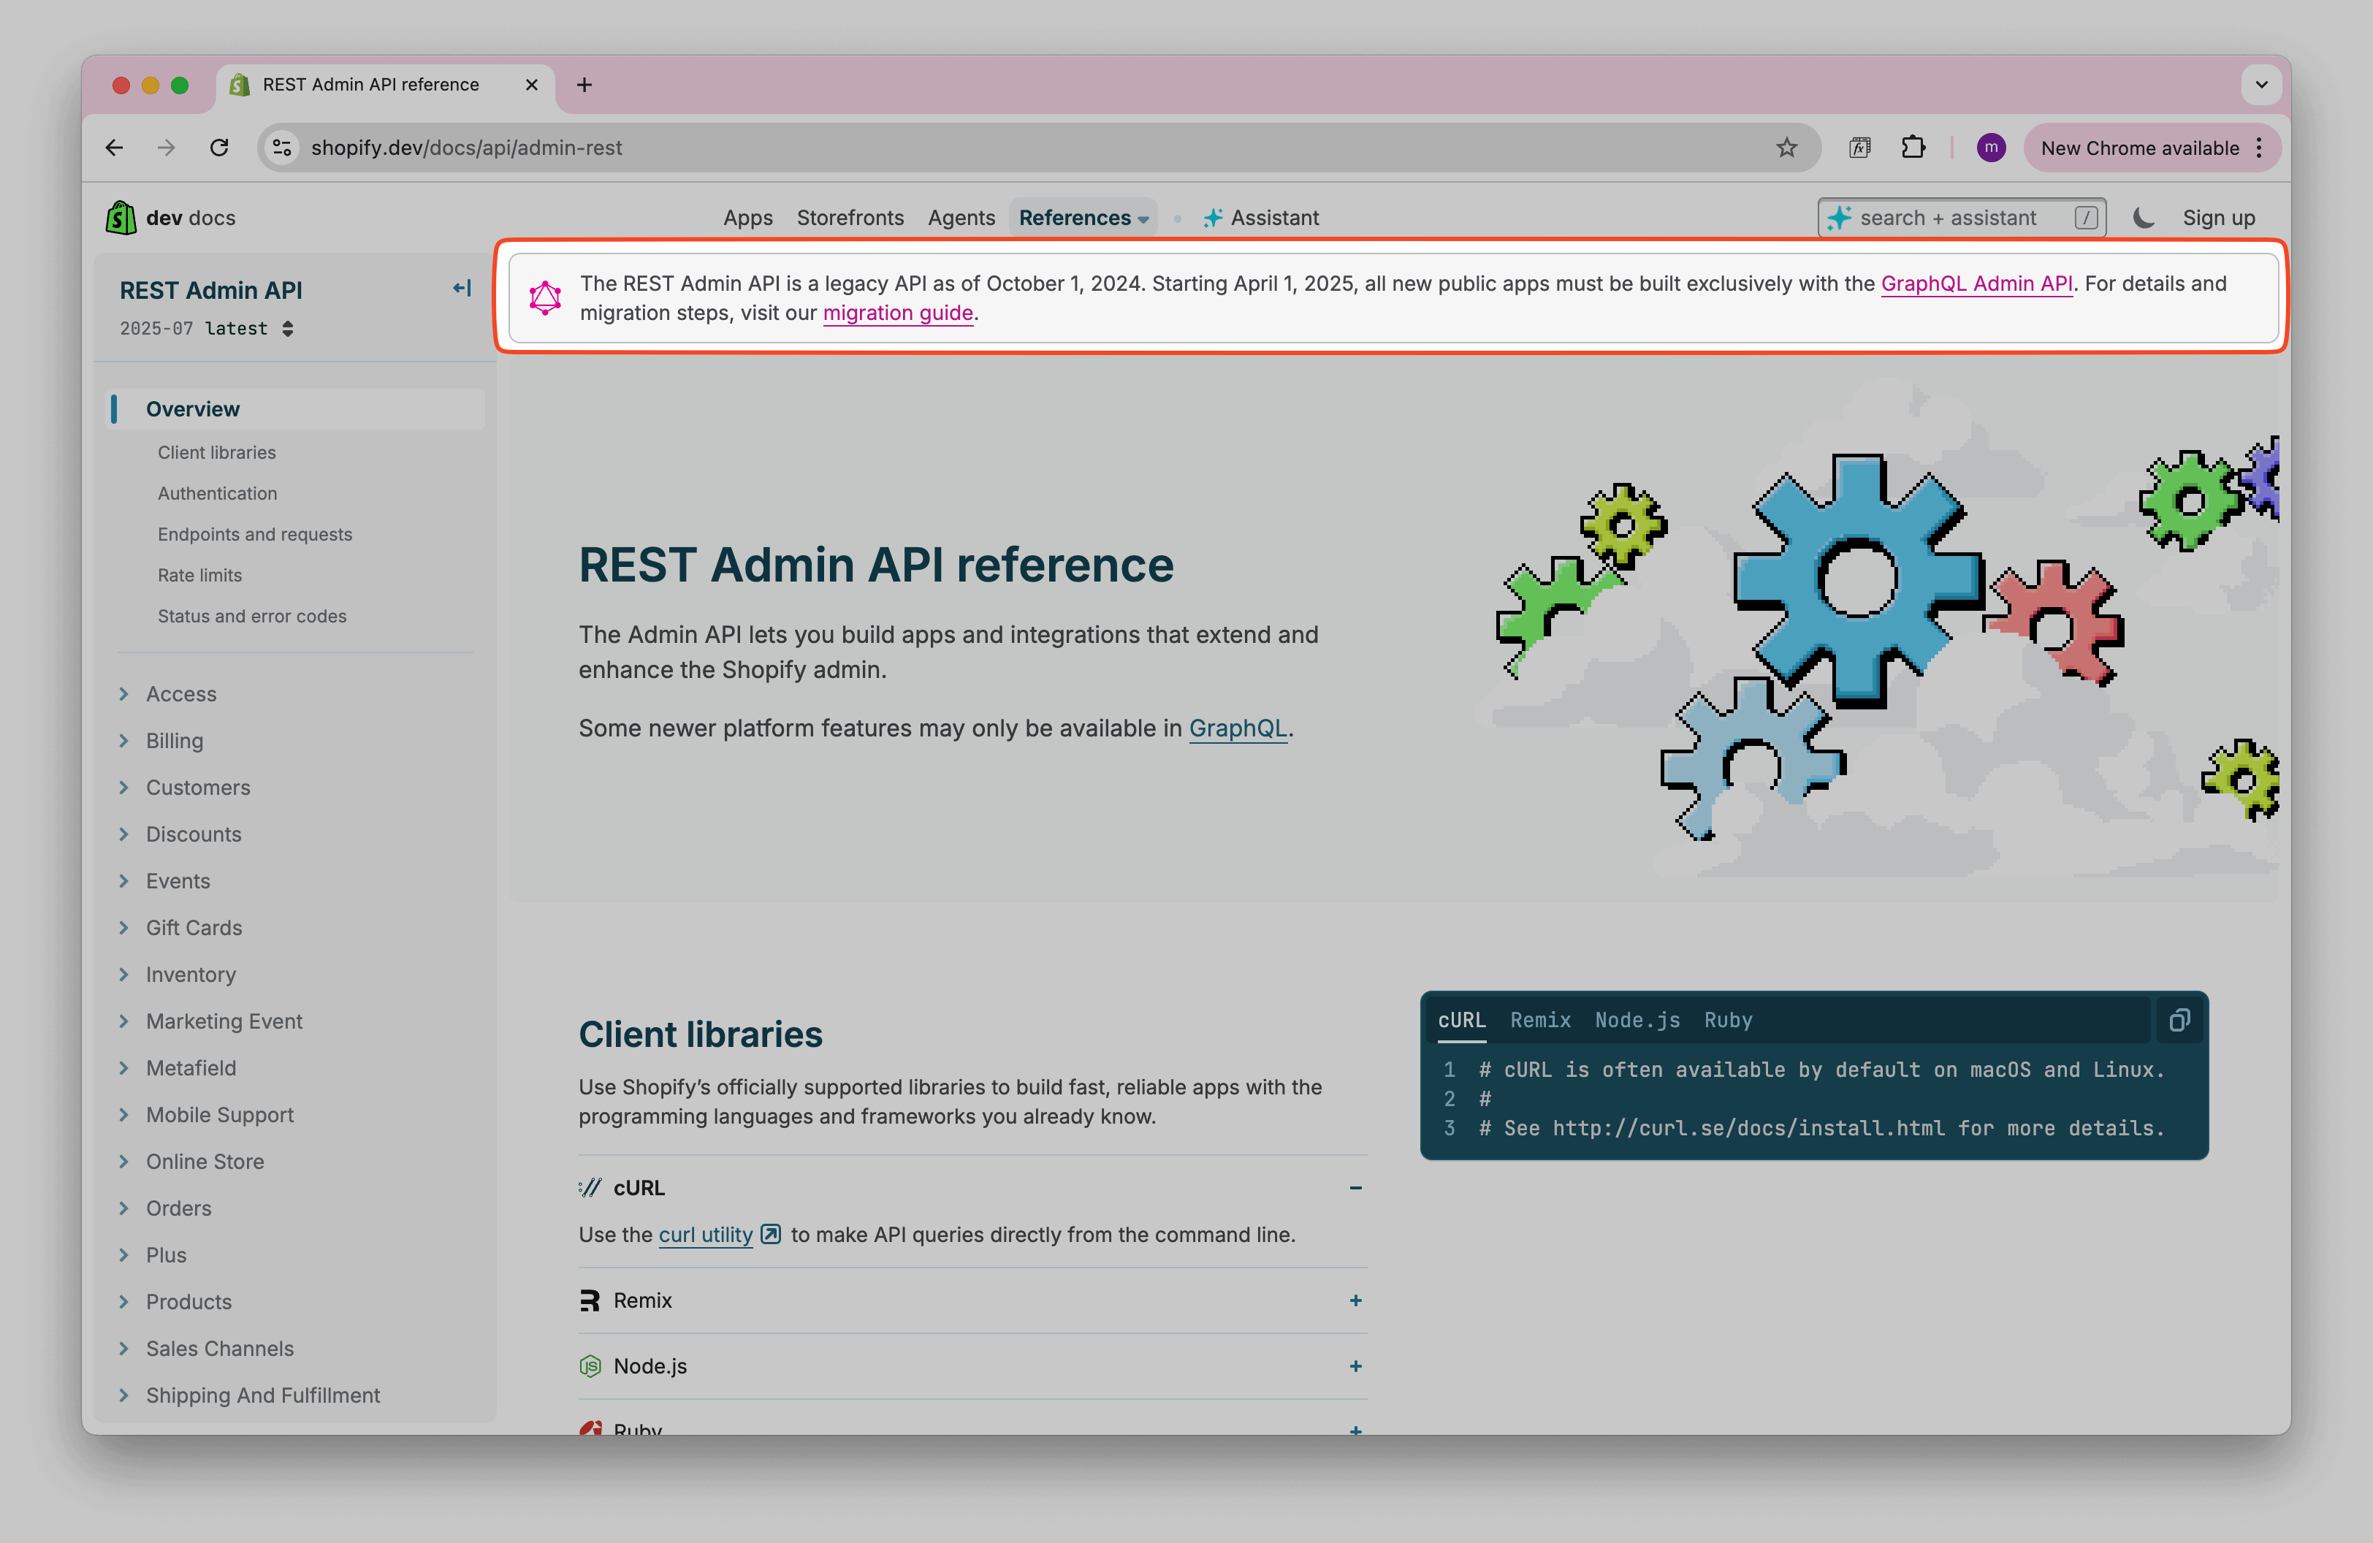Expand the Node.js client library section
The width and height of the screenshot is (2373, 1543).
1355,1365
